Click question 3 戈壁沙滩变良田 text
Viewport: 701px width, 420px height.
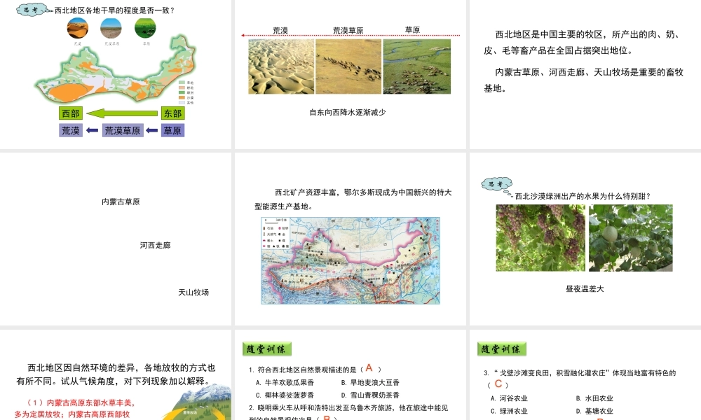580,378
